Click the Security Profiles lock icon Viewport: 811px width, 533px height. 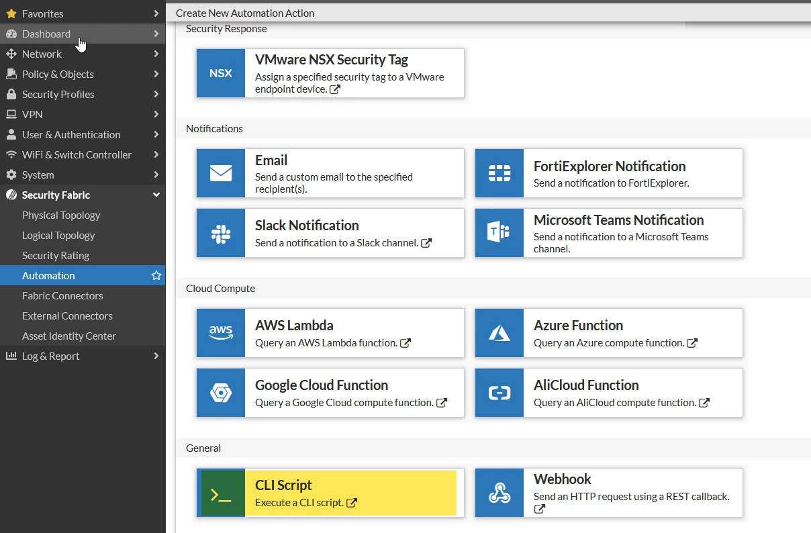[11, 94]
